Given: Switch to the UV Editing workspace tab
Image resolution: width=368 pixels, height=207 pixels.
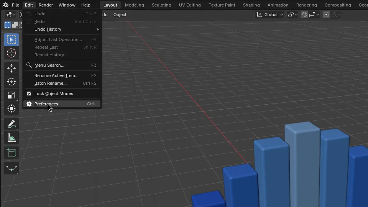Looking at the screenshot, I should click(x=190, y=5).
